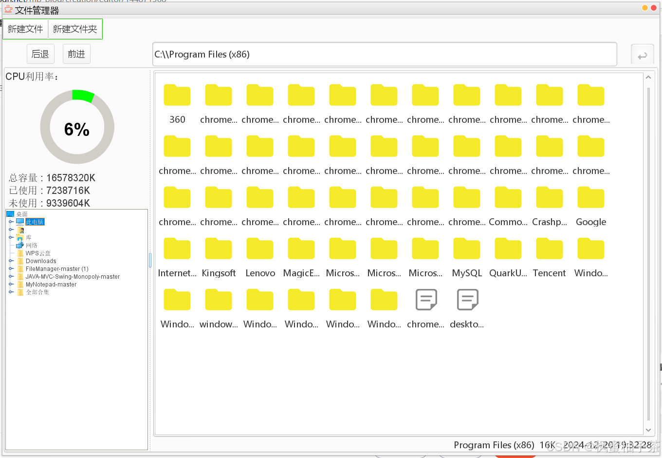Select the Internet... folder

(177, 248)
